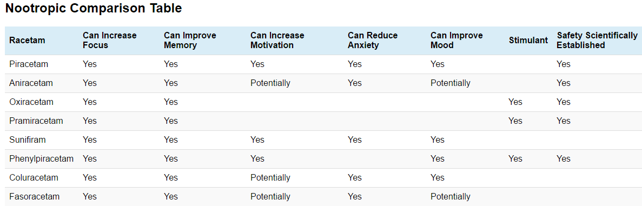Click the Fasoracetam row label
Screen dimensions: 642x206
pos(34,197)
